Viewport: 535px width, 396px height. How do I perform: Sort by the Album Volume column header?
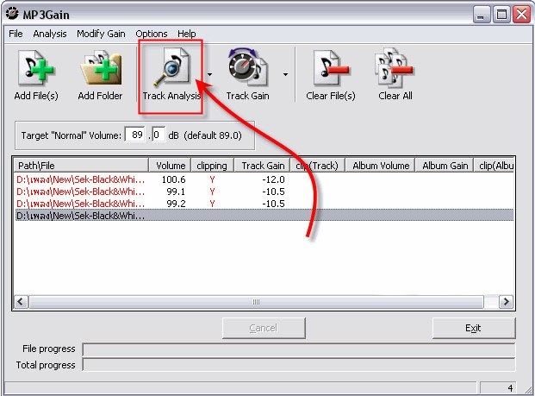[x=380, y=166]
